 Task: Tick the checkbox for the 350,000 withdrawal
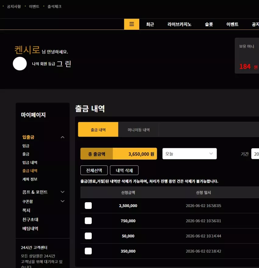[88, 251]
